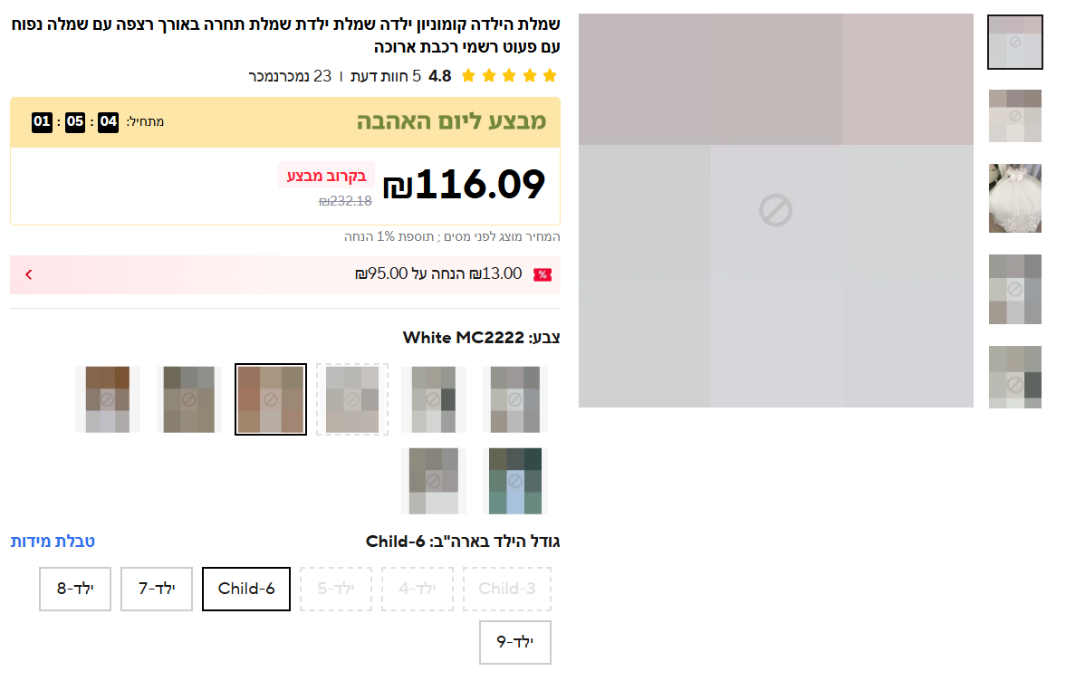The width and height of the screenshot is (1066, 681).
Task: Expand the ₪13.00 discount coupon arrow
Action: (29, 274)
